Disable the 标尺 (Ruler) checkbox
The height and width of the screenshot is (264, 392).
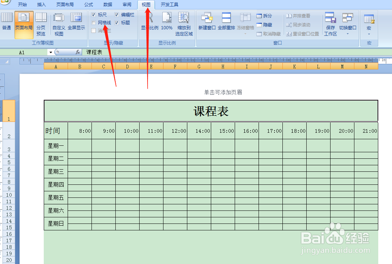pos(94,15)
